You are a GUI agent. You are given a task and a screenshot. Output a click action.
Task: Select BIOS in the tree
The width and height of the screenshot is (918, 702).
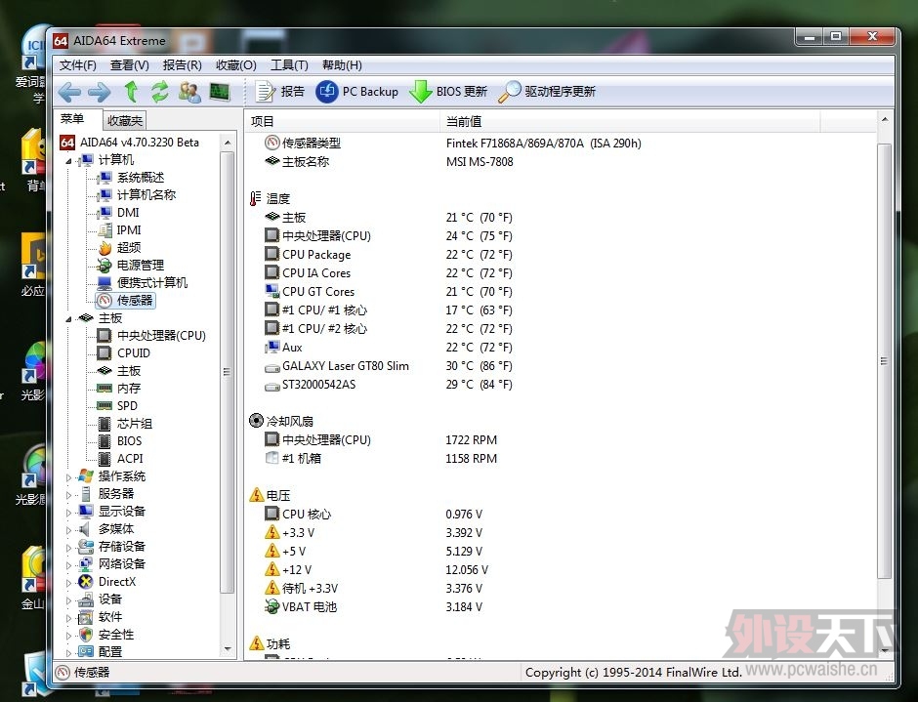point(129,441)
